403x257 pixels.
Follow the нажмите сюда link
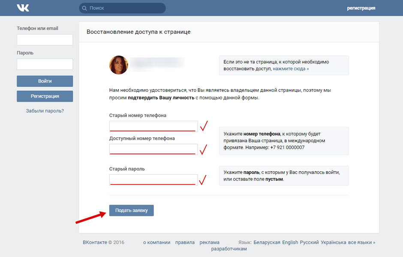(291, 69)
